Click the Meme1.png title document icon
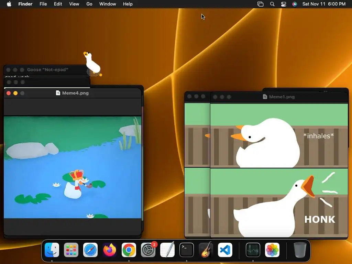 [x=265, y=97]
